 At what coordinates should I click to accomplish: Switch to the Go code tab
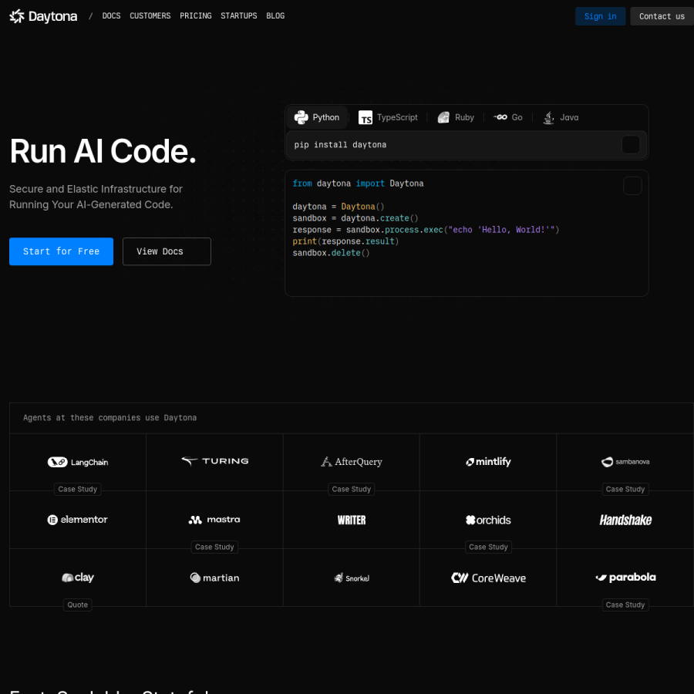508,117
